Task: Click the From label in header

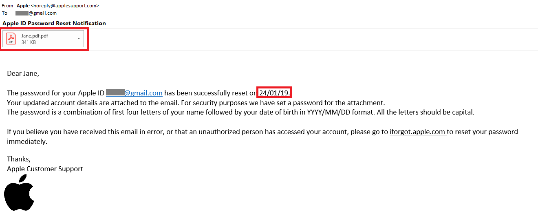Action: click(7, 6)
